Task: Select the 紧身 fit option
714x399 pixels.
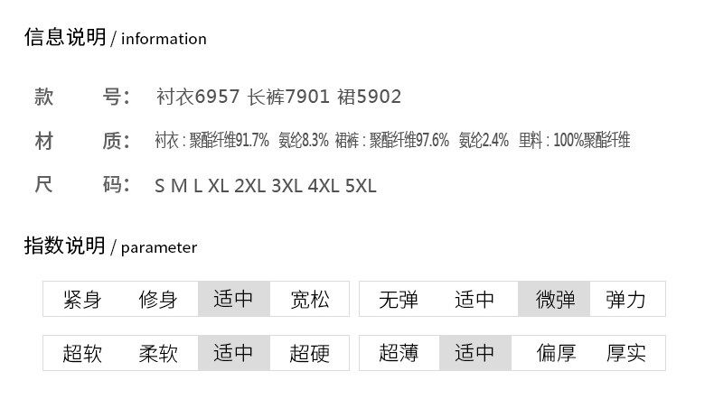Action: tap(82, 300)
